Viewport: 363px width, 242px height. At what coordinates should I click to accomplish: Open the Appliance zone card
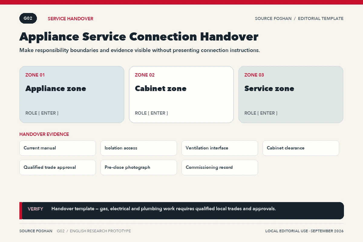(x=72, y=95)
